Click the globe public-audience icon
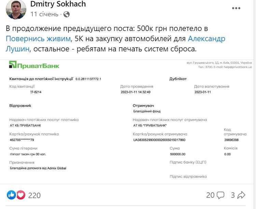Image resolution: width=256 pixels, height=209 pixels. tap(67, 14)
